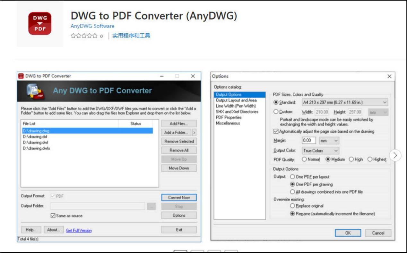The image size is (407, 253).
Task: Select PDF Properties catalog item
Action: pyautogui.click(x=229, y=118)
